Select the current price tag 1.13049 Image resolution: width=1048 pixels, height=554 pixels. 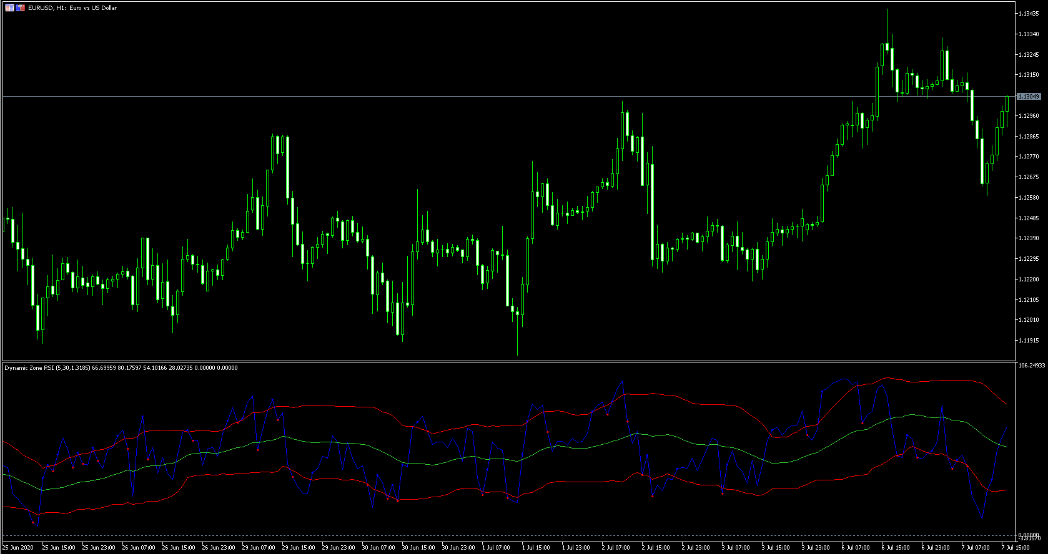click(x=1029, y=97)
